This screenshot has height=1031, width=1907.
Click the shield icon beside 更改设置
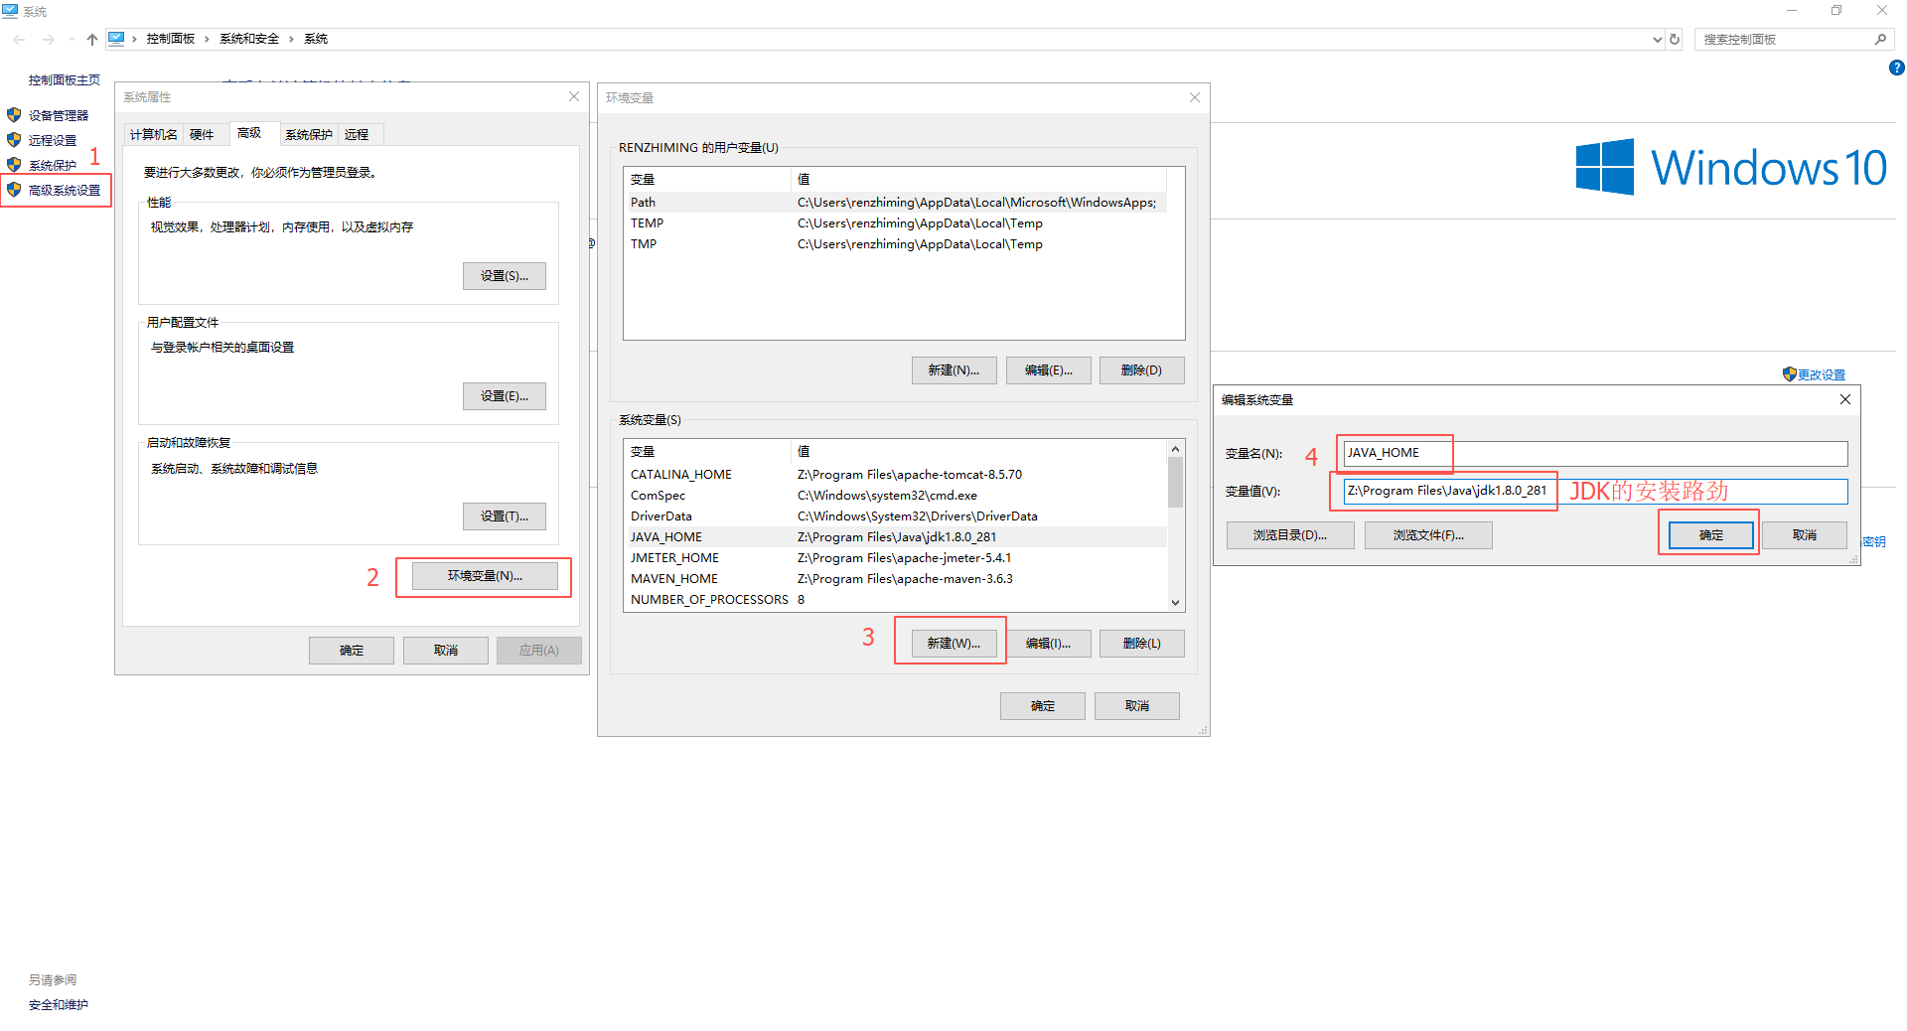pos(1789,374)
